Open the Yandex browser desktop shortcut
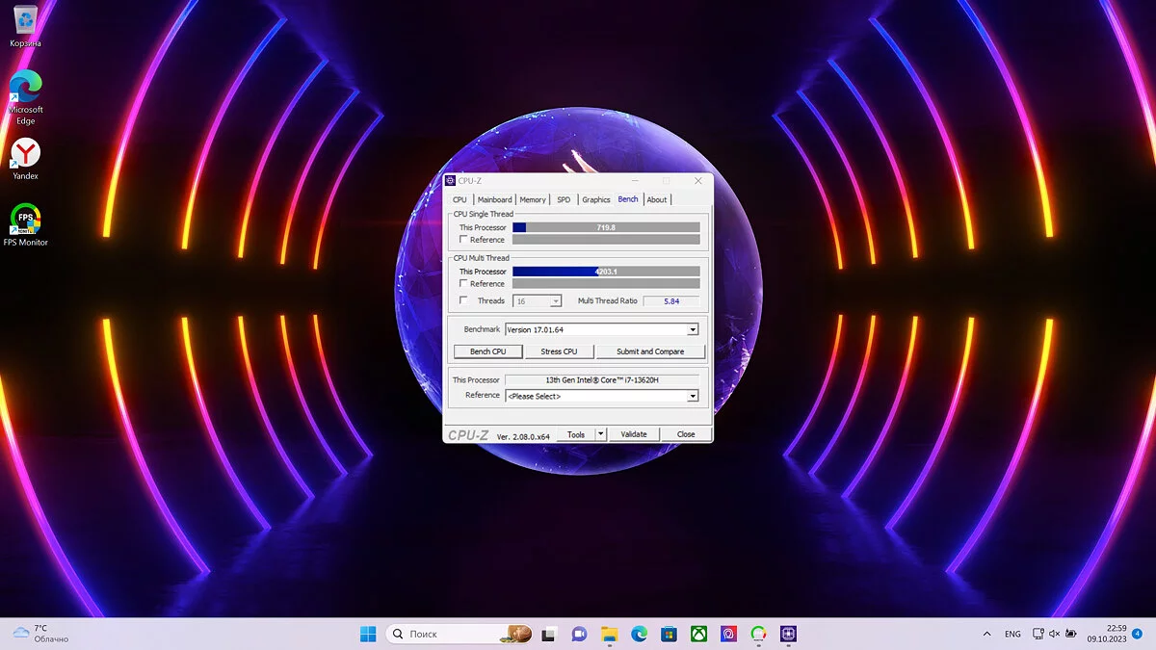1156x650 pixels. point(25,154)
